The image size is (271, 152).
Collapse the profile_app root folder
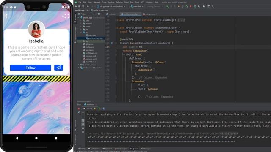pyautogui.click(x=79, y=18)
